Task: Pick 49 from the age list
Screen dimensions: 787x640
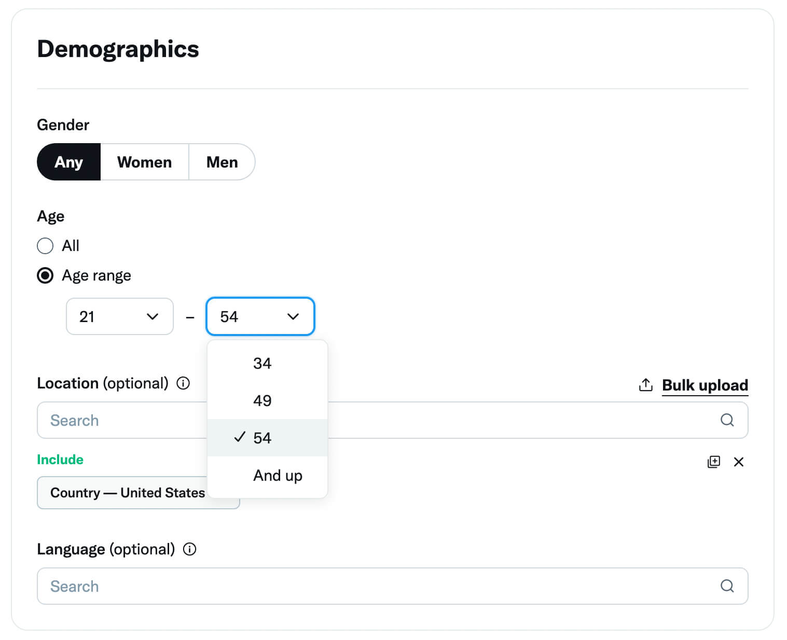Action: 267,400
